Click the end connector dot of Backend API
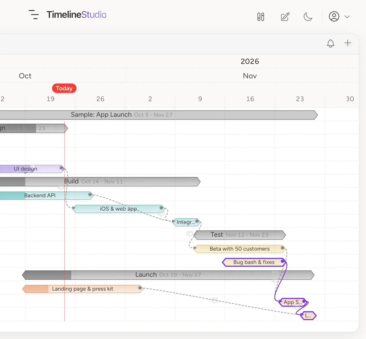This screenshot has height=339, width=366. 90,195
